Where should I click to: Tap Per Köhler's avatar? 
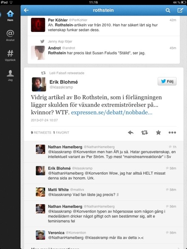pyautogui.click(x=38, y=25)
